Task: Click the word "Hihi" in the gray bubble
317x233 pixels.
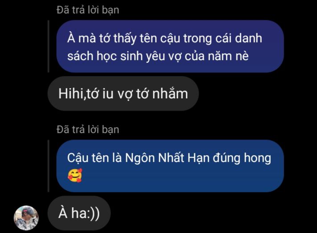Action: [x=71, y=94]
